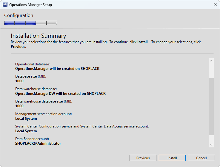The image size is (220, 167).
Task: Close the Operations Manager Setup window
Action: [215, 5]
